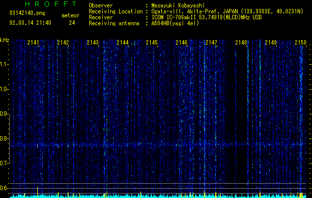The image size is (312, 198).
Task: Click the 0.8 frequency axis label
Action: [4, 139]
